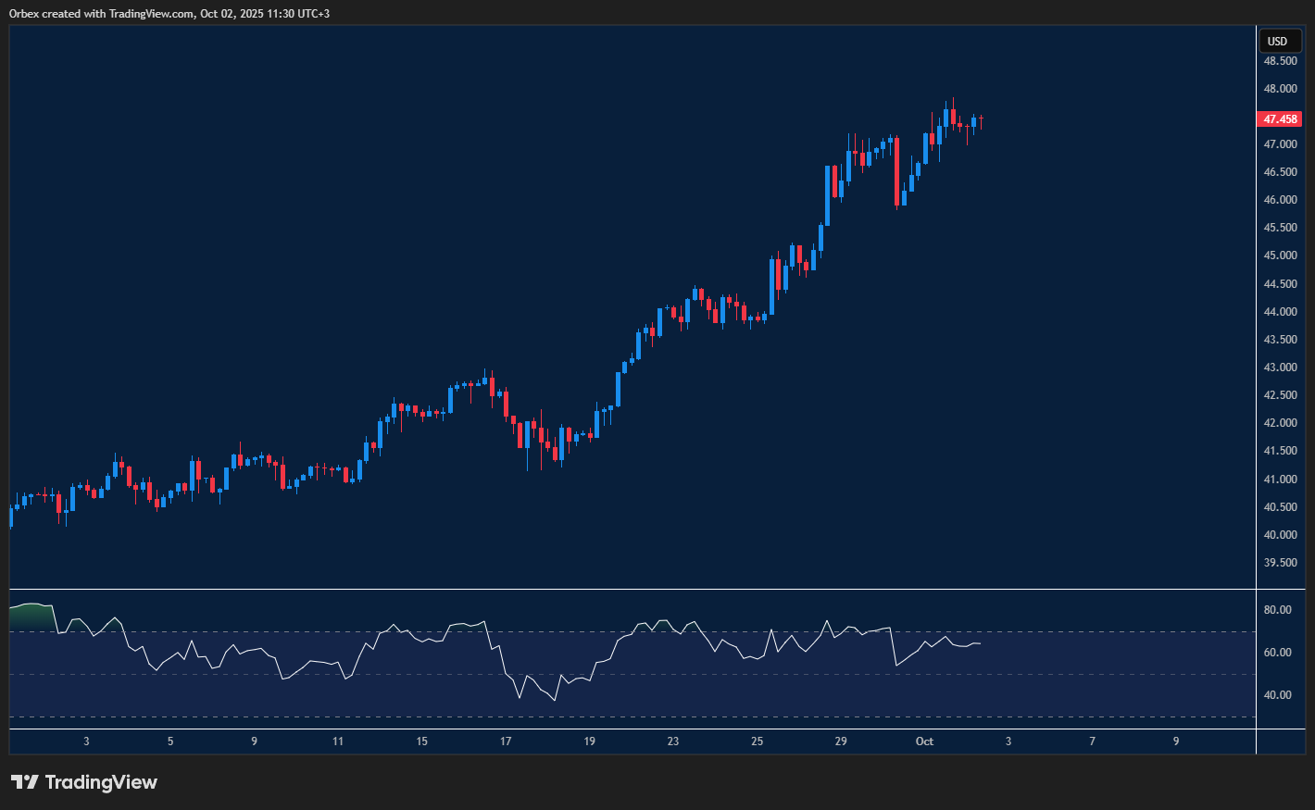This screenshot has height=810, width=1315.
Task: Click the 60.00 RSI scale label
Action: click(1277, 653)
